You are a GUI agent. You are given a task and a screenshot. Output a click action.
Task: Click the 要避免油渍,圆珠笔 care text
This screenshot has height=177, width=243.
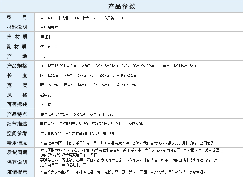(x=56, y=160)
